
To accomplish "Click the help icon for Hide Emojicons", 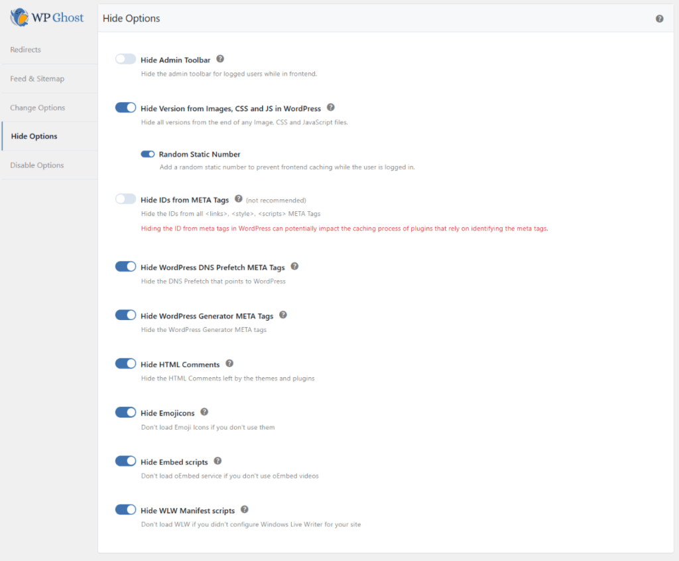I will tap(204, 412).
